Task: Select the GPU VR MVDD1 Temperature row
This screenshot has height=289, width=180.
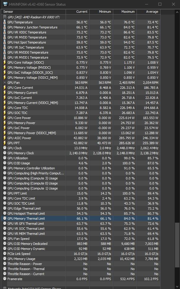Action: pos(81,57)
